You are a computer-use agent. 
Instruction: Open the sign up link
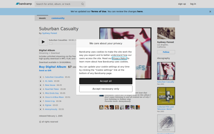[182, 4]
